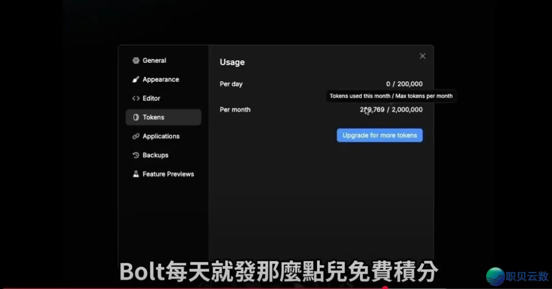Click the General gear icon
The image size is (552, 289).
[136, 60]
